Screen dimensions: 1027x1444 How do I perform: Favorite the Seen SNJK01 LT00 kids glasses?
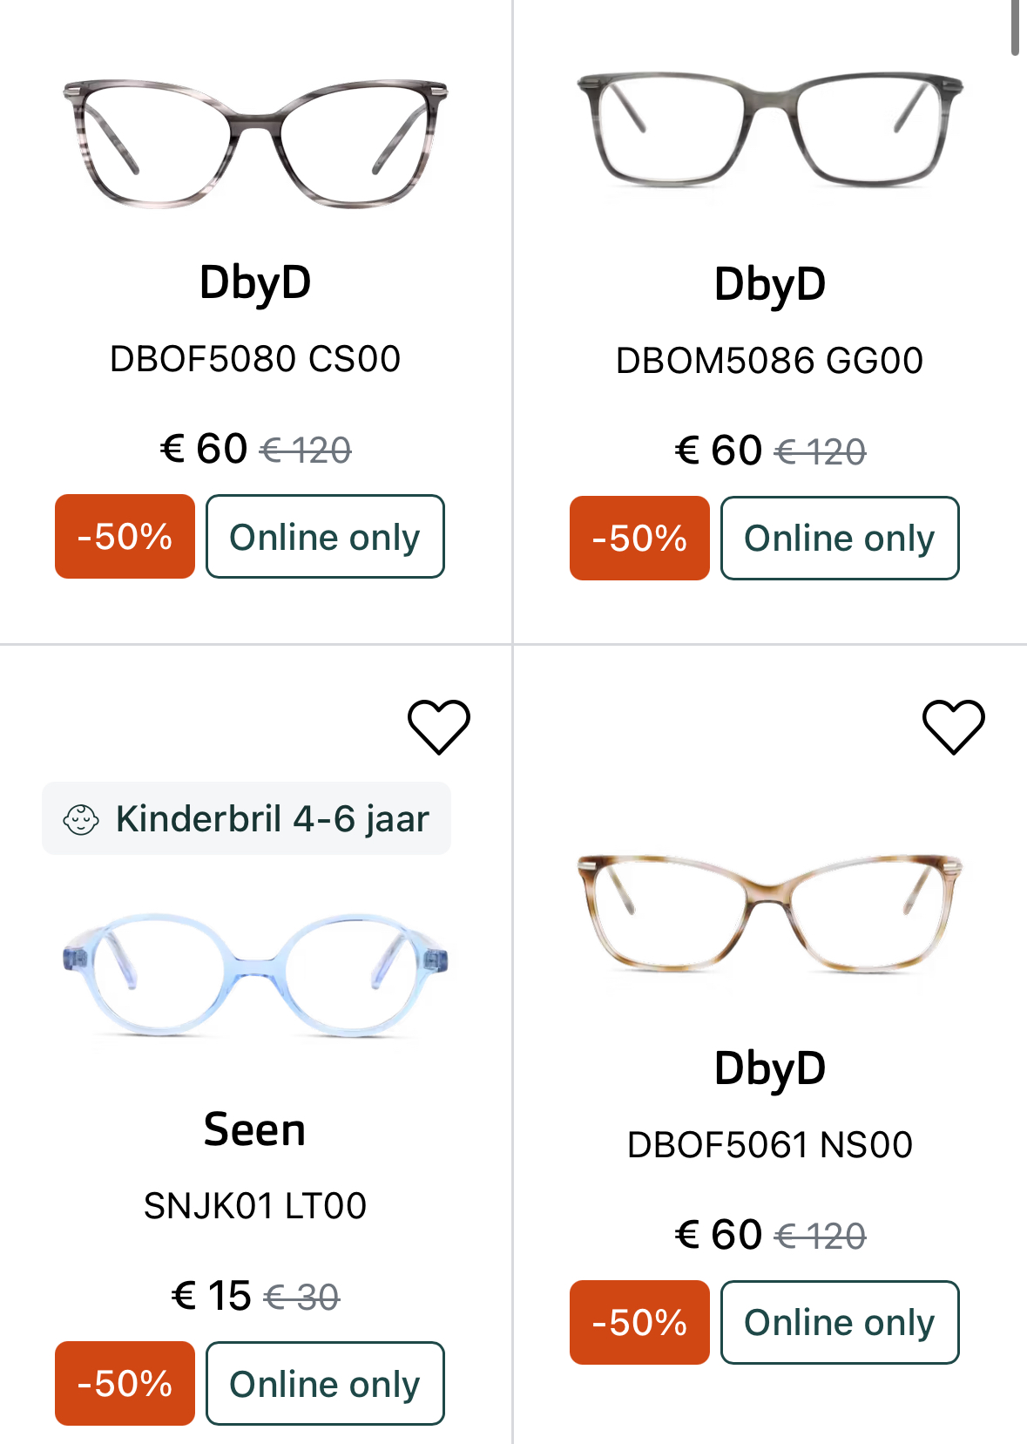[439, 726]
